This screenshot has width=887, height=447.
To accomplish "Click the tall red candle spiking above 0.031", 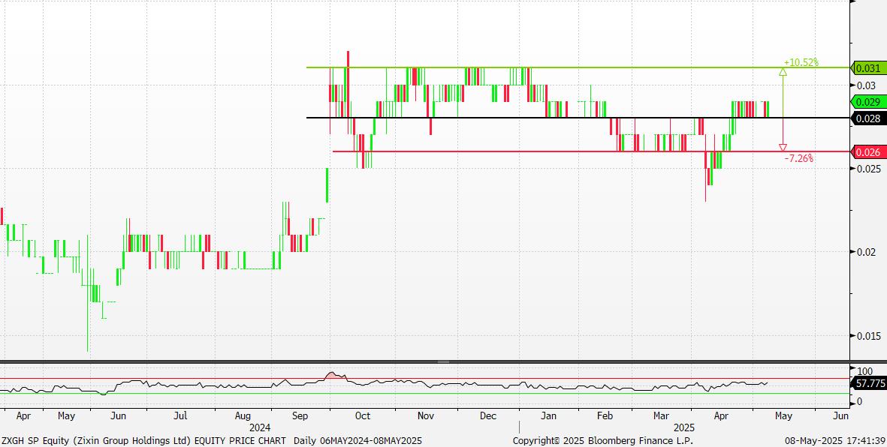I will click(x=348, y=84).
